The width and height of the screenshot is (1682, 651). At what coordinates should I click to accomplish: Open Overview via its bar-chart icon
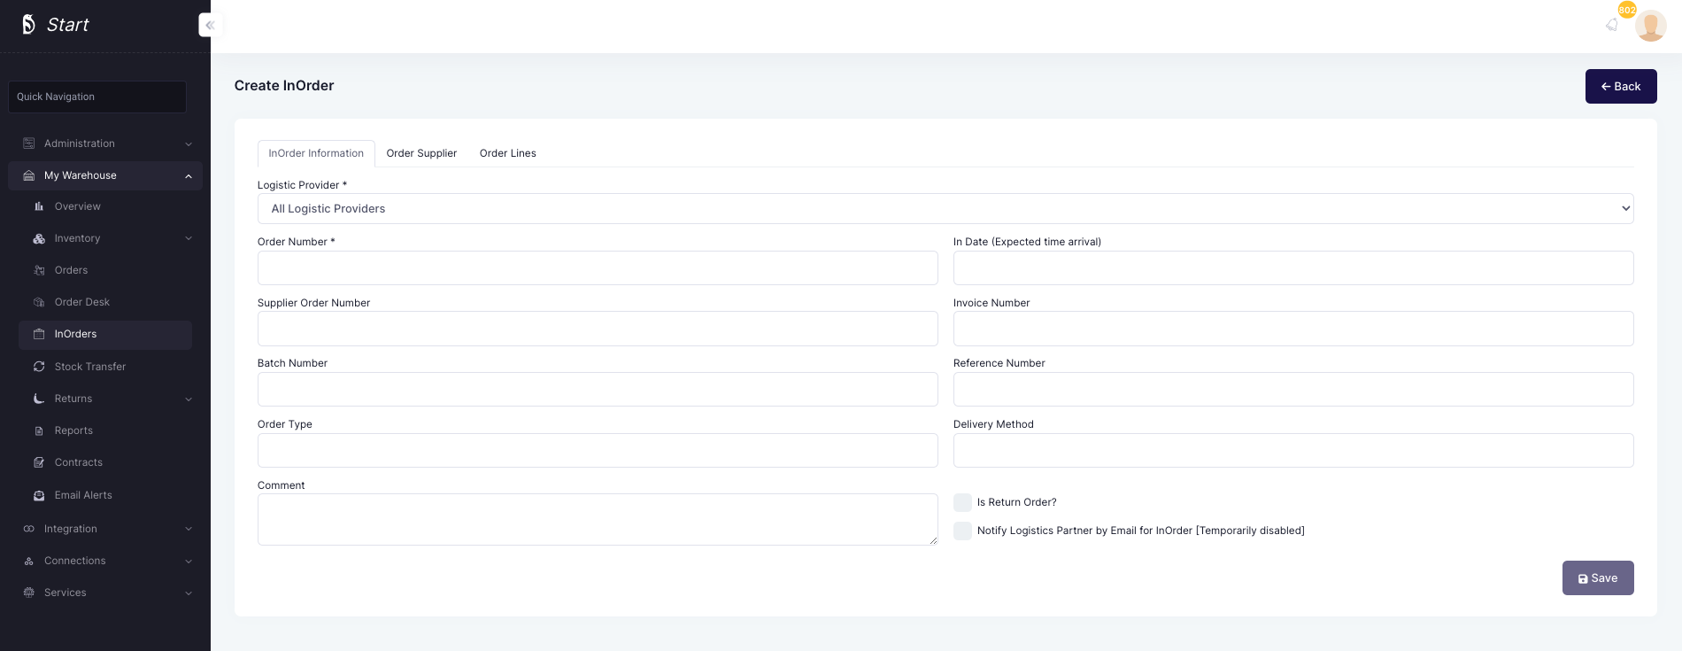point(39,206)
